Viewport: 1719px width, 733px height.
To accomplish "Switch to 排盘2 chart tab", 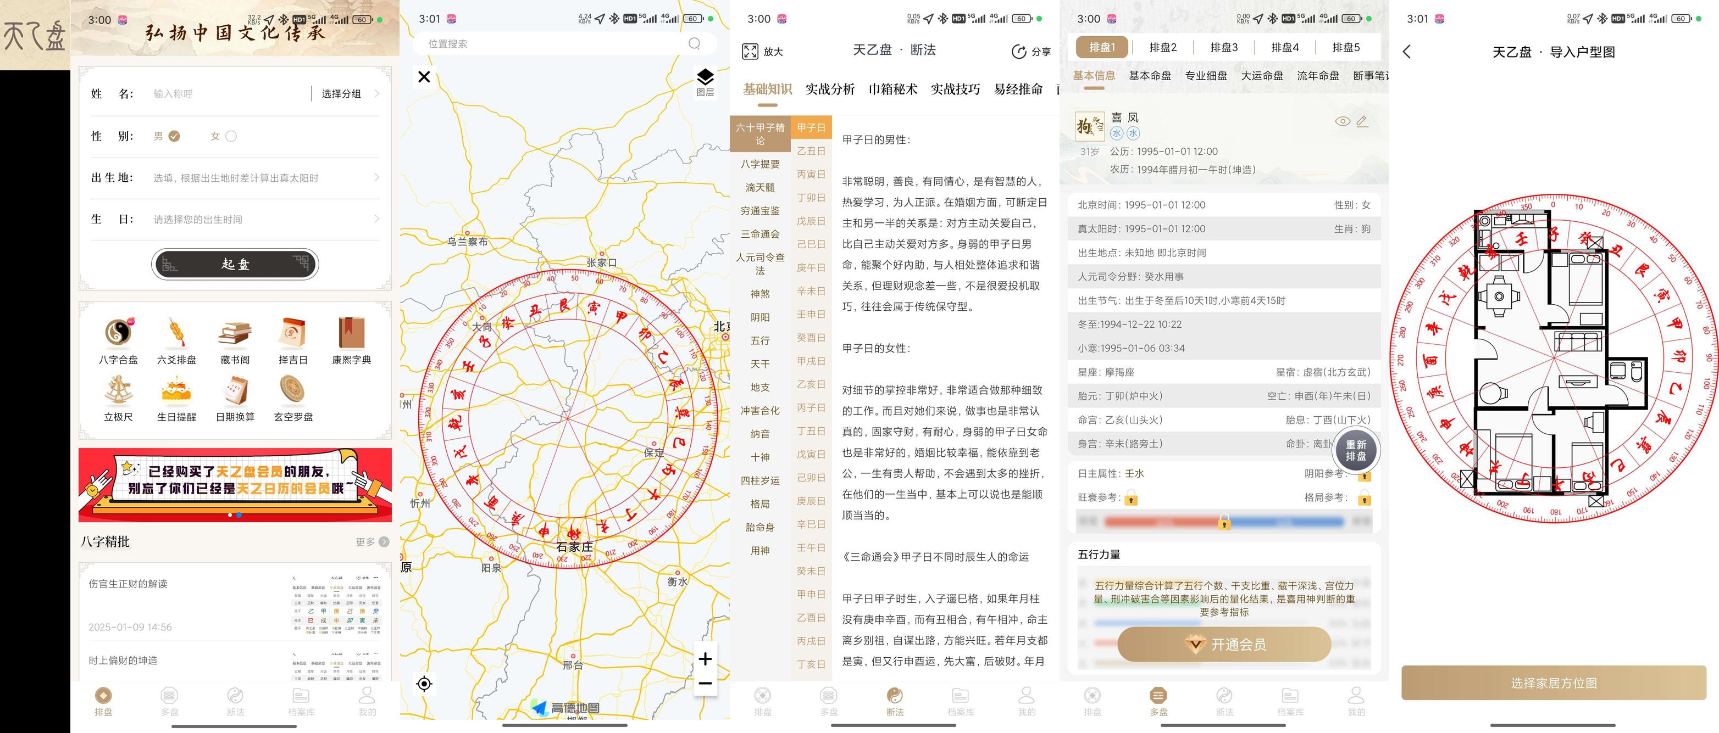I will pyautogui.click(x=1162, y=47).
